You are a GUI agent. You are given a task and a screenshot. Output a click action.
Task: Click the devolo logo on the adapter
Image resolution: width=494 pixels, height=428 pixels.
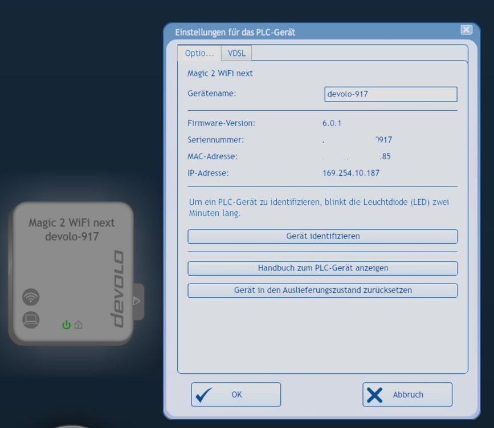click(117, 289)
